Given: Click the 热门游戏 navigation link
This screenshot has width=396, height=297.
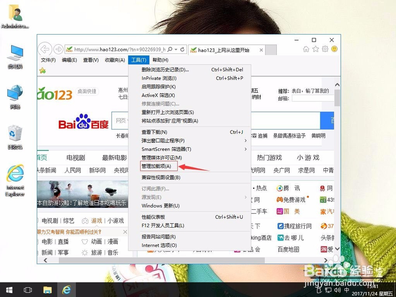Looking at the screenshot, I should click(x=269, y=157).
